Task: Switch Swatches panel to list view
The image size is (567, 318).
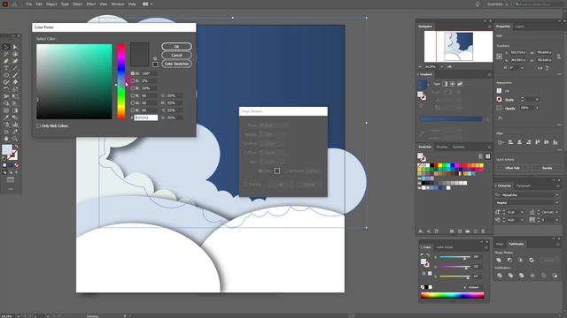Action: (x=480, y=156)
